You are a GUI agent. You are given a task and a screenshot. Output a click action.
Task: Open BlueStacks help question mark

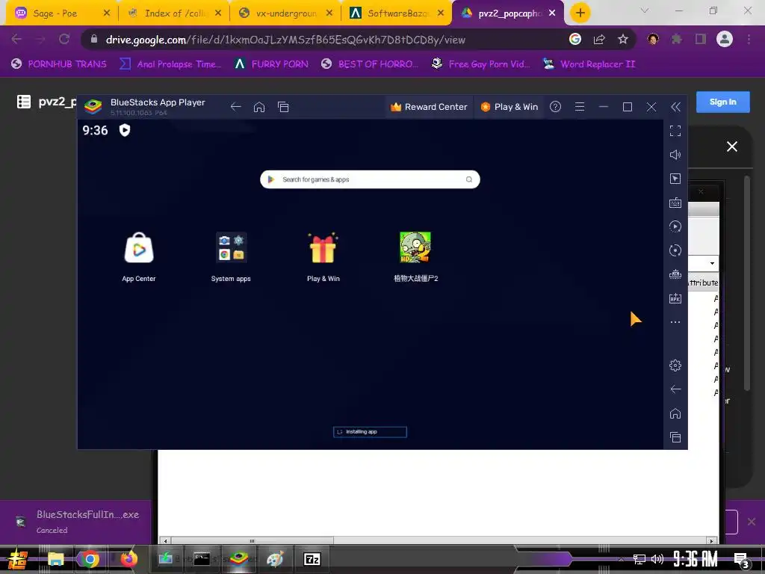[x=555, y=107]
